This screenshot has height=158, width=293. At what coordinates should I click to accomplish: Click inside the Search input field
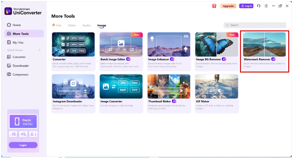click(255, 25)
